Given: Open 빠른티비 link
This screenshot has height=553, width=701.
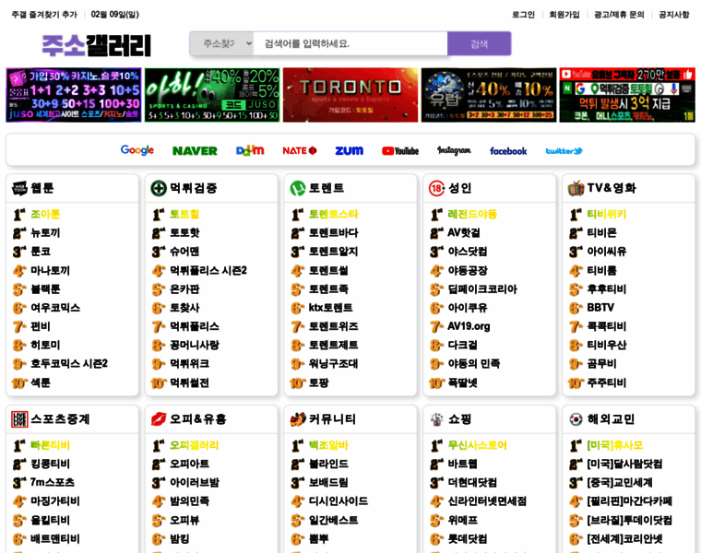Looking at the screenshot, I should (x=50, y=445).
